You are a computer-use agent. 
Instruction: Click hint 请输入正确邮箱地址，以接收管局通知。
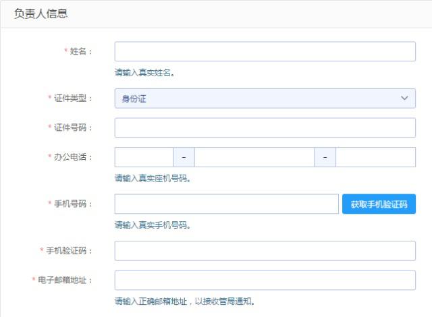pos(185,301)
